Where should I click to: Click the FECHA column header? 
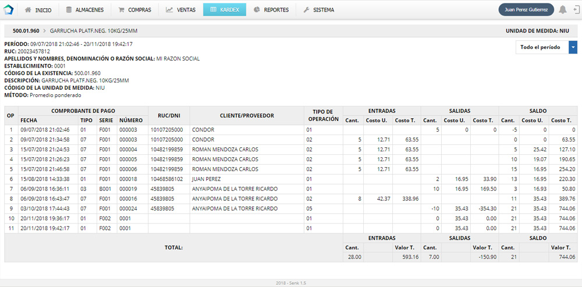pyautogui.click(x=29, y=120)
